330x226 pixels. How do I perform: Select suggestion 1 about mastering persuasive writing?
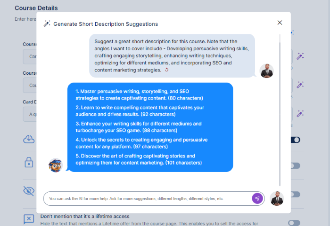(x=139, y=94)
